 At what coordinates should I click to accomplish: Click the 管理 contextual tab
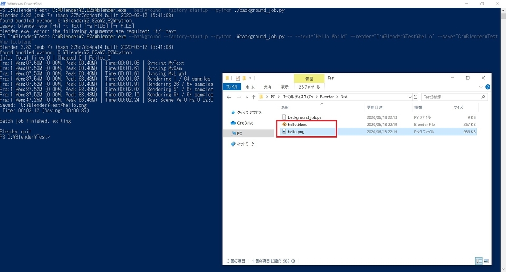click(309, 79)
